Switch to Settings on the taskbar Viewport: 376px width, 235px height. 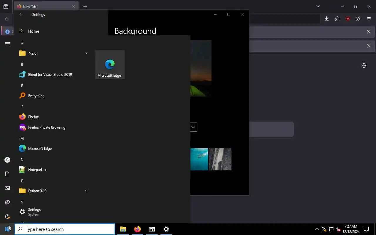166,229
